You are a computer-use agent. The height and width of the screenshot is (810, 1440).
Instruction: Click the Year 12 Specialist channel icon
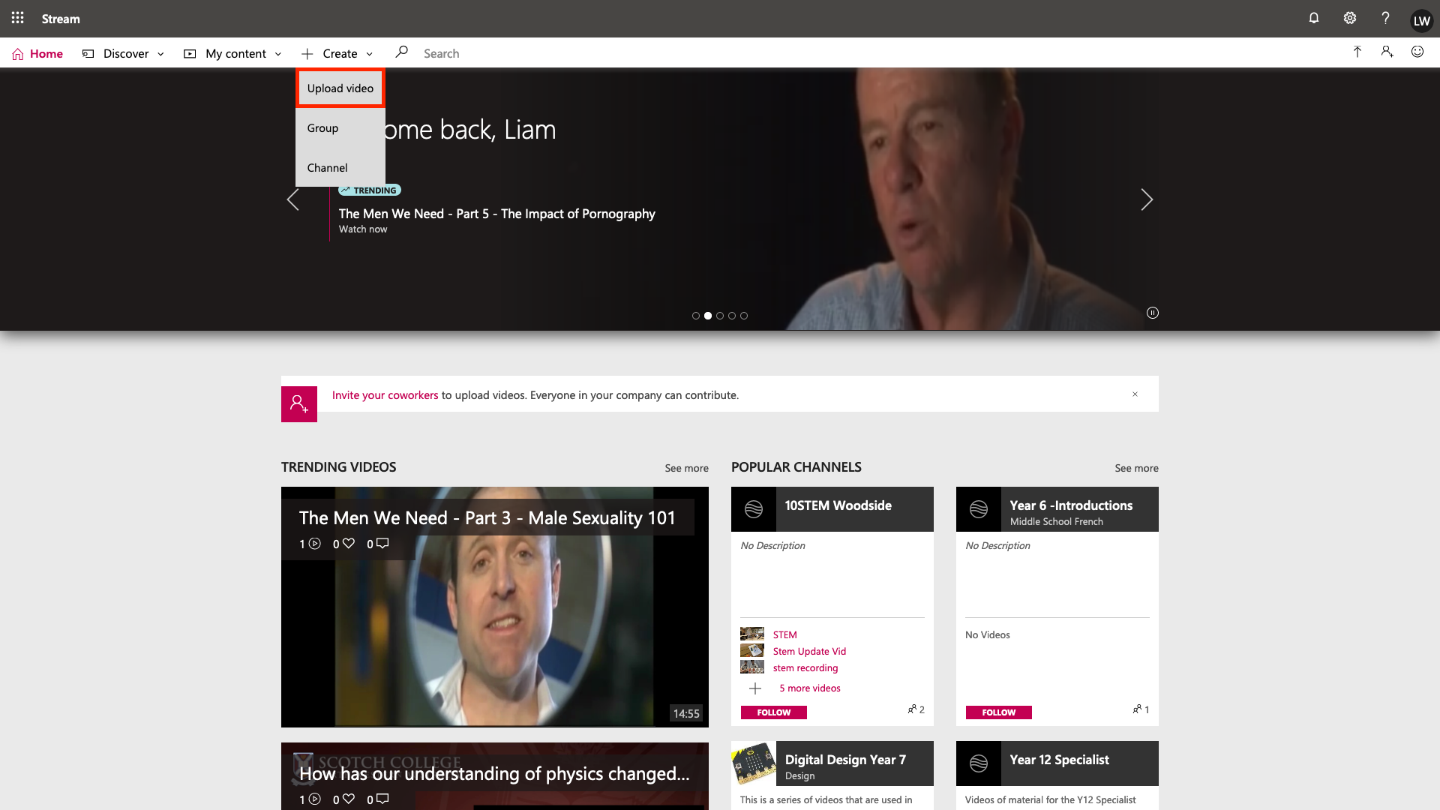click(x=979, y=763)
